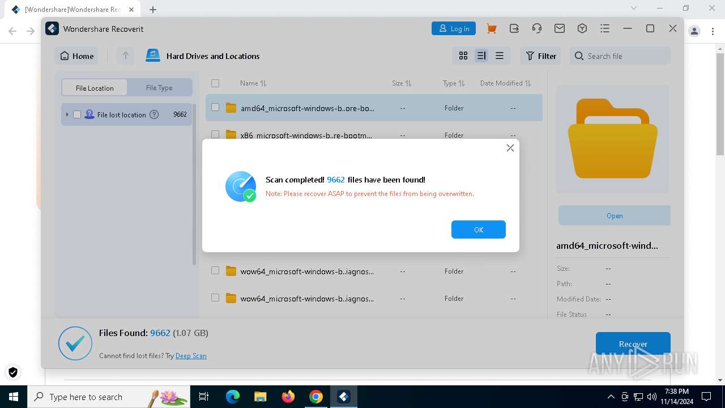This screenshot has height=408, width=725.
Task: Open the Filter options
Action: coord(540,56)
